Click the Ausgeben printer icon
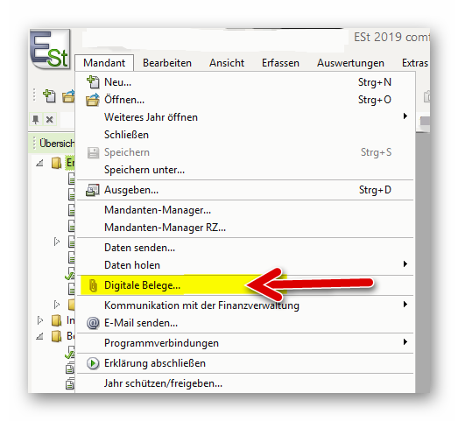The width and height of the screenshot is (458, 421). tap(93, 190)
